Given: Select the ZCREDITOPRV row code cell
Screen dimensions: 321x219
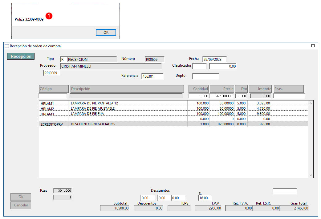Looking at the screenshot, I should point(53,124).
